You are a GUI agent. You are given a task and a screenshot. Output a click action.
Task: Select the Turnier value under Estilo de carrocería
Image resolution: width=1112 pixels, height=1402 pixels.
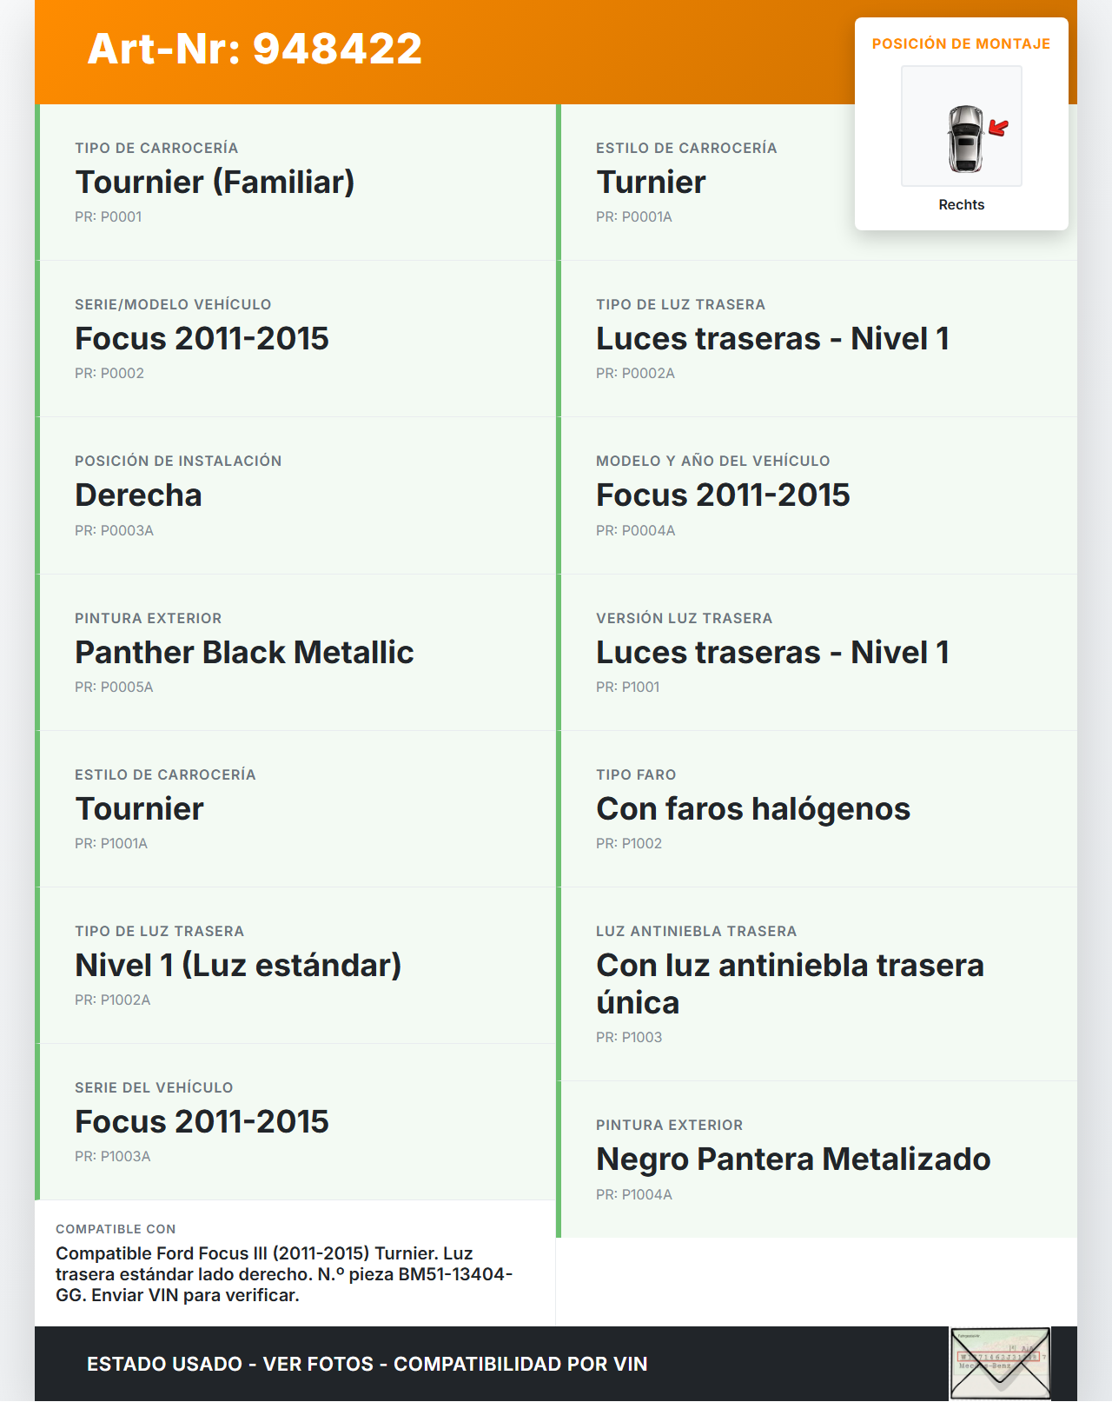(651, 183)
